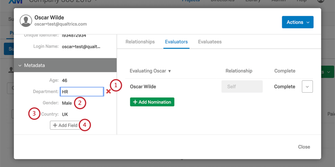Click the Add Nomination button

pyautogui.click(x=152, y=102)
